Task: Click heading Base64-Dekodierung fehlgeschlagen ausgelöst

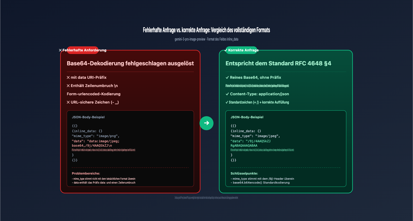Action: [130, 63]
